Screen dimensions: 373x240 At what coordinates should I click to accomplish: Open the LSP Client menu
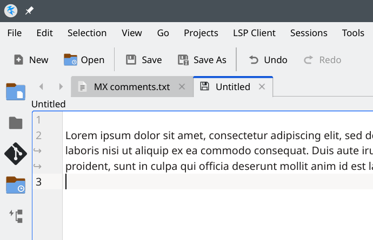pos(254,33)
